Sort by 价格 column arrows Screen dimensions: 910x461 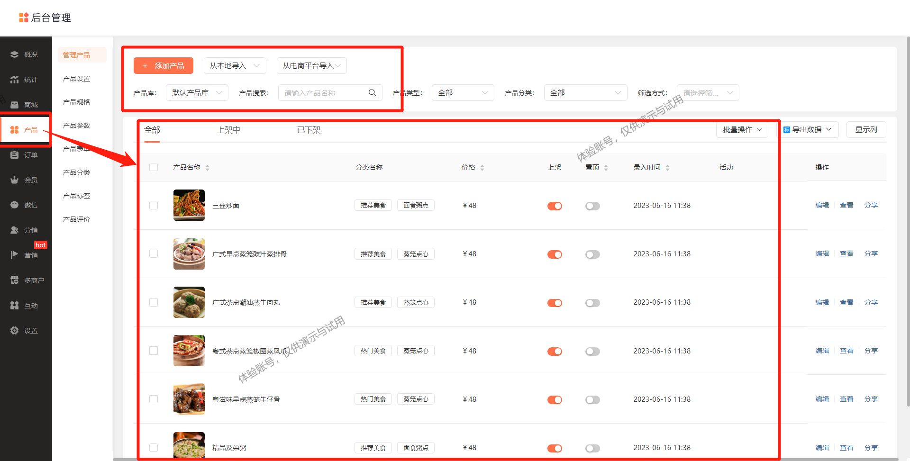point(482,168)
